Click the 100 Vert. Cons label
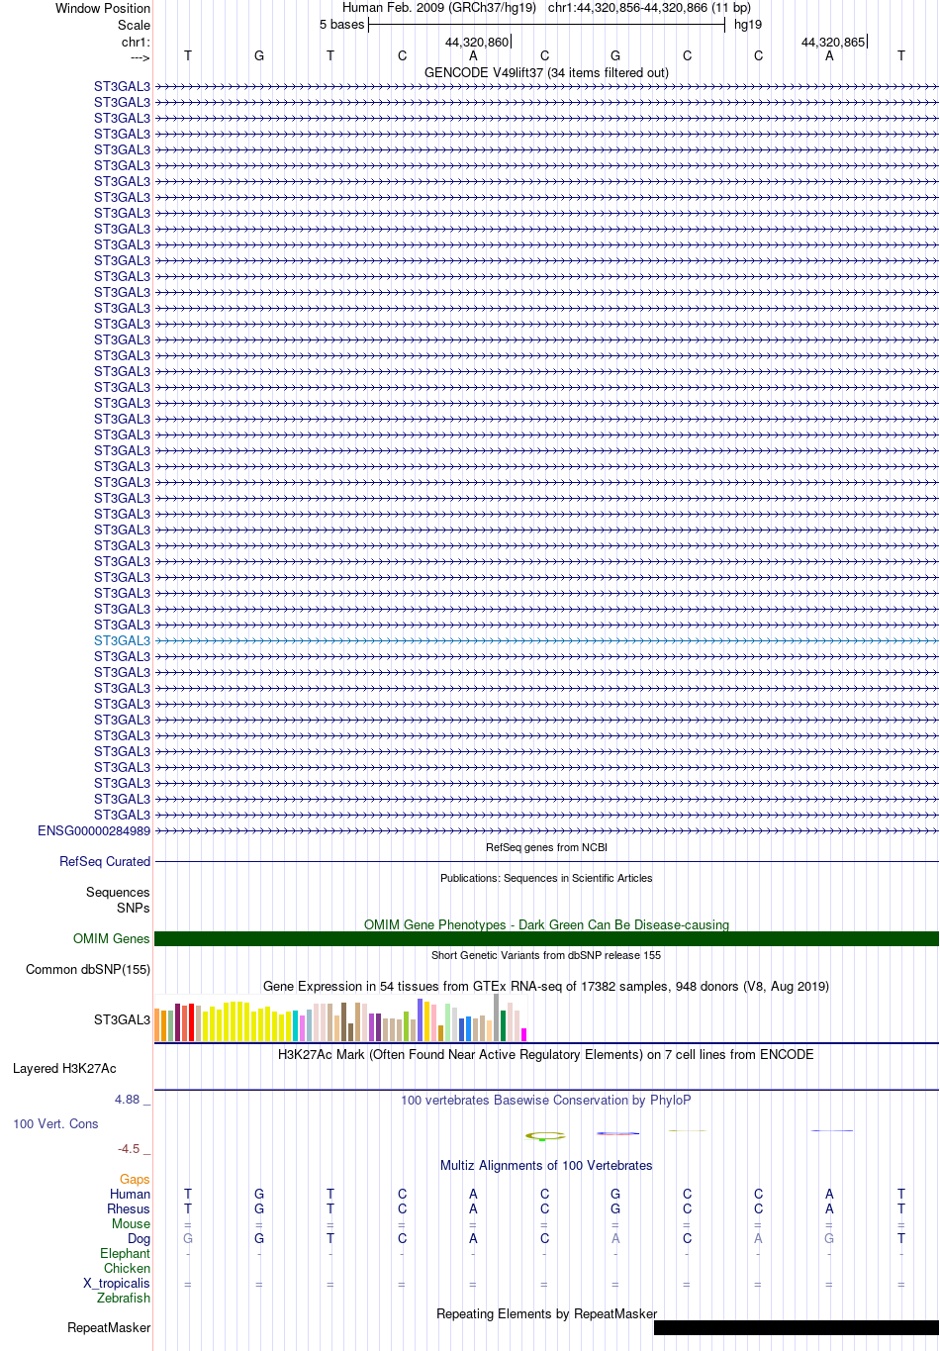The height and width of the screenshot is (1351, 940). click(55, 1123)
